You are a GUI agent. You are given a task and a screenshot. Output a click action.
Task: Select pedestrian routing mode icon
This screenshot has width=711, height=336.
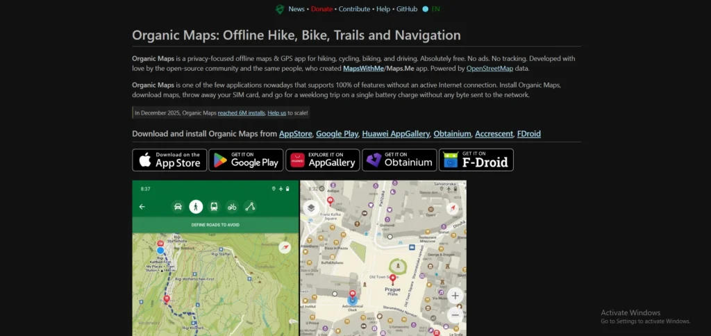pyautogui.click(x=196, y=207)
